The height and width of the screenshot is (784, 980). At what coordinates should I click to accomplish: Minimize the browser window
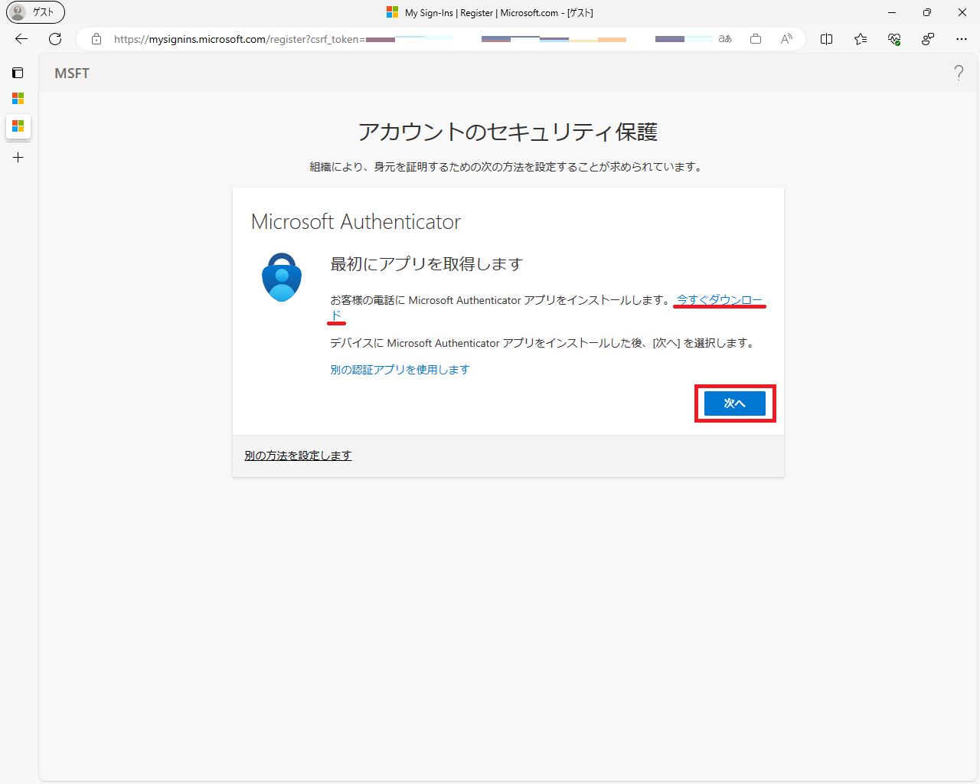(892, 12)
